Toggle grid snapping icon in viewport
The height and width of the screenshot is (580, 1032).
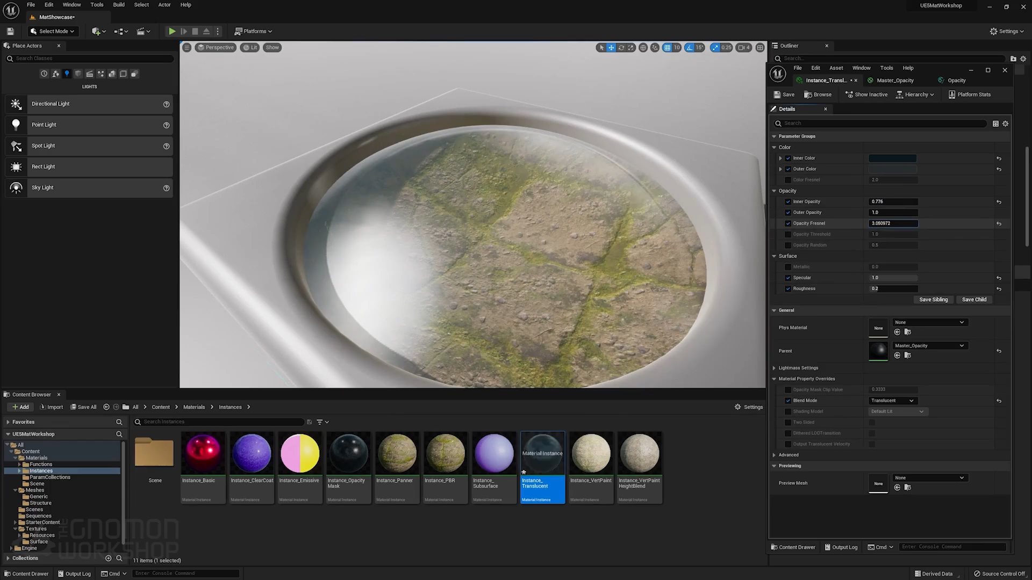point(667,48)
